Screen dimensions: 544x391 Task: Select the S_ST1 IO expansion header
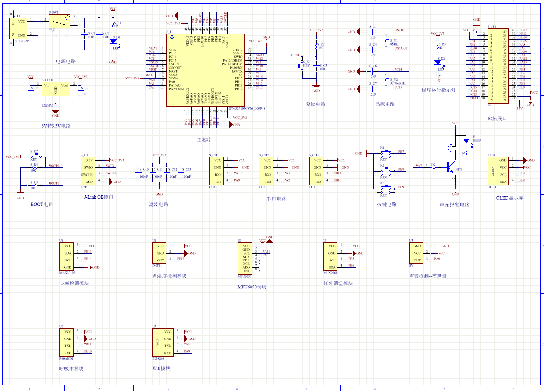(498, 66)
